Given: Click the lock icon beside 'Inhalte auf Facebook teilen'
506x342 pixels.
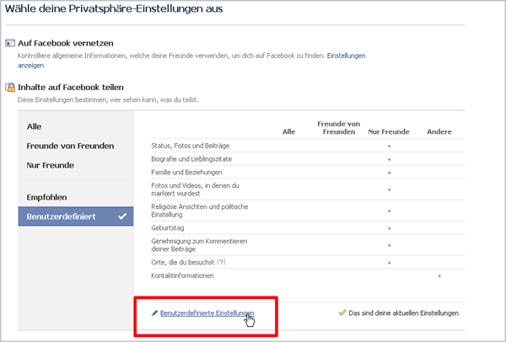Looking at the screenshot, I should (10, 88).
